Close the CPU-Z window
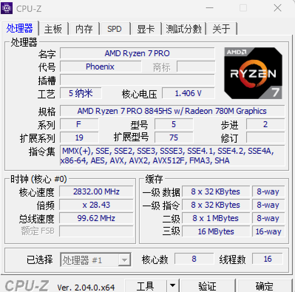Image resolution: width=295 pixels, height=292 pixels. point(278,8)
